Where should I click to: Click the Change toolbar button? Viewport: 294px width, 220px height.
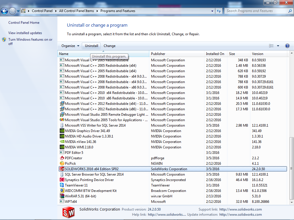pyautogui.click(x=109, y=46)
